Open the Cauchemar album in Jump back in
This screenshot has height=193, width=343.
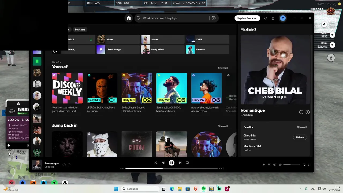coord(137,144)
